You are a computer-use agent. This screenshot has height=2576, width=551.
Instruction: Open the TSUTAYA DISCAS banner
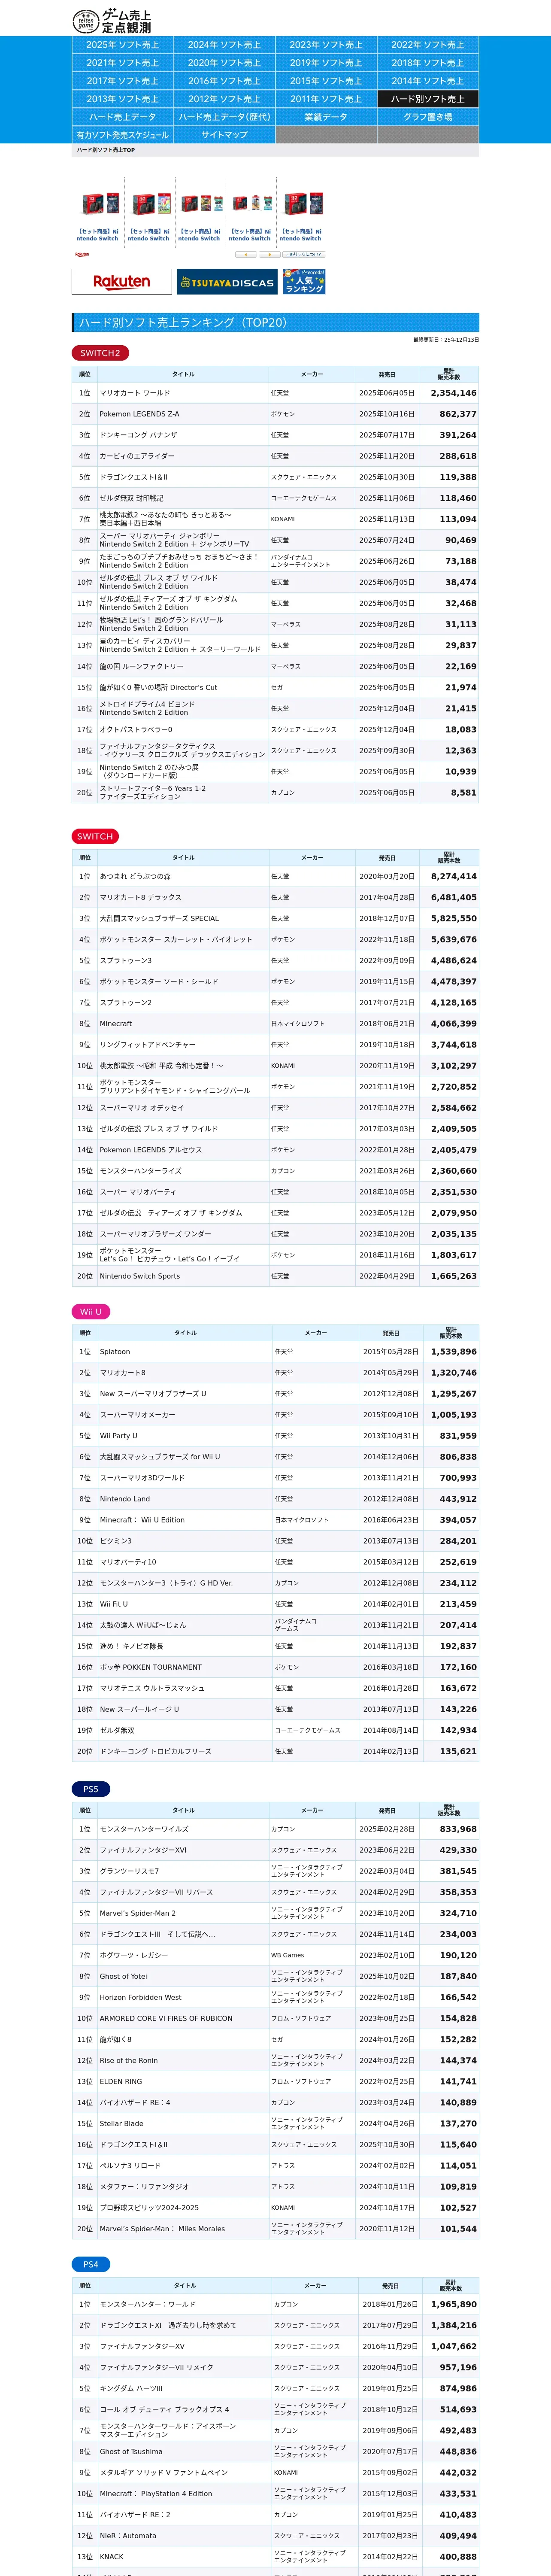[227, 282]
